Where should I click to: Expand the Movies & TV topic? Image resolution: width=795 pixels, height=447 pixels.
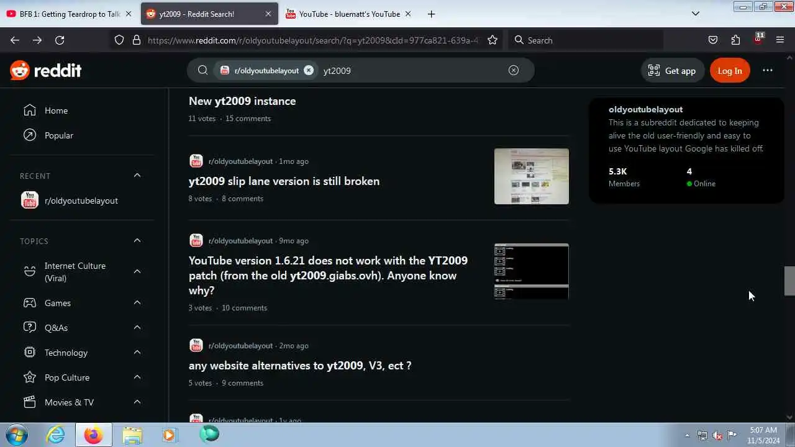(137, 402)
